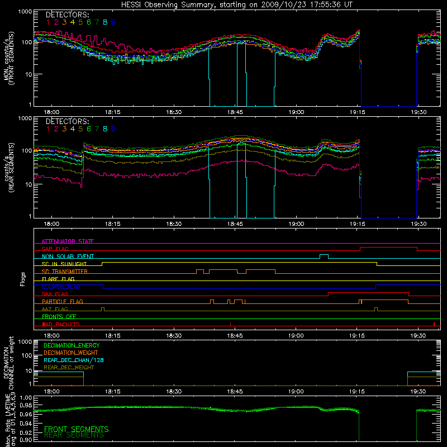The image size is (447, 447).
Task: Select detector 5 legend number in rear segments plot
Action: click(80, 129)
